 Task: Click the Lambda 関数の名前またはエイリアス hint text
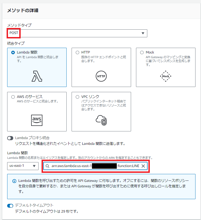pos(80,158)
